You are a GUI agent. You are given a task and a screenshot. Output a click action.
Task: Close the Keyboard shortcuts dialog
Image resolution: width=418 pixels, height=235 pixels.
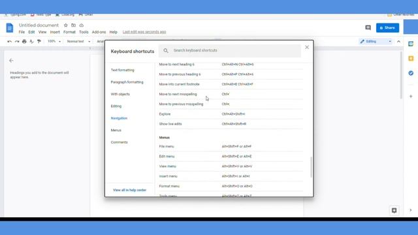[307, 47]
